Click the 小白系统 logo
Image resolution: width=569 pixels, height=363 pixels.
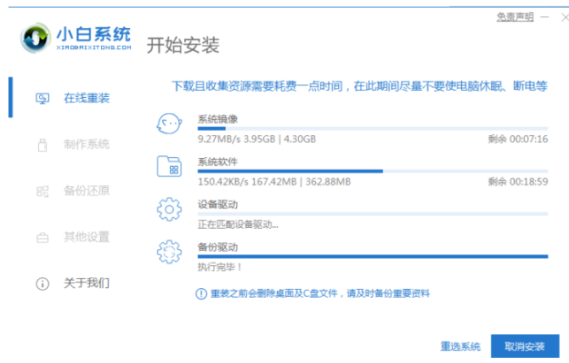click(x=76, y=39)
